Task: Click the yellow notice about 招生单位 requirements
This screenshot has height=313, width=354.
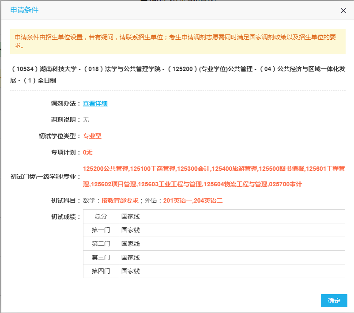Action: tap(178, 41)
